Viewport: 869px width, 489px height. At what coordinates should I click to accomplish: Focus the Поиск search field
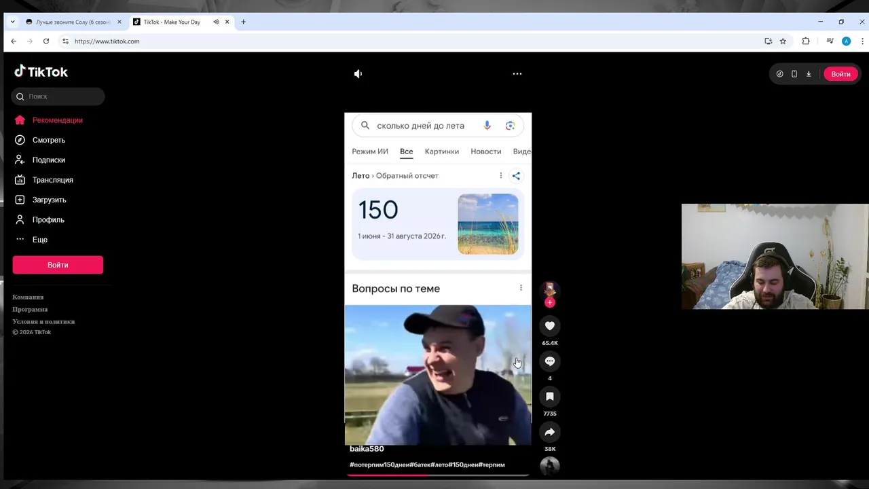click(58, 96)
